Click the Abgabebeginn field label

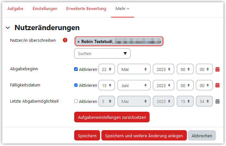[24, 69]
